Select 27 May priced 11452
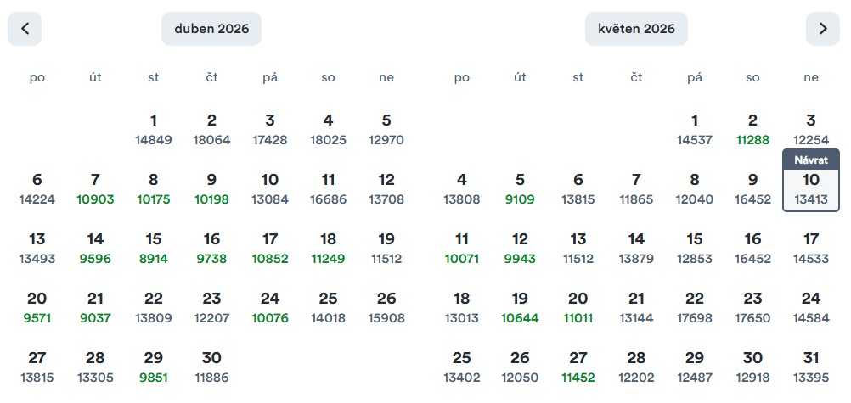The height and width of the screenshot is (403, 851). (578, 367)
